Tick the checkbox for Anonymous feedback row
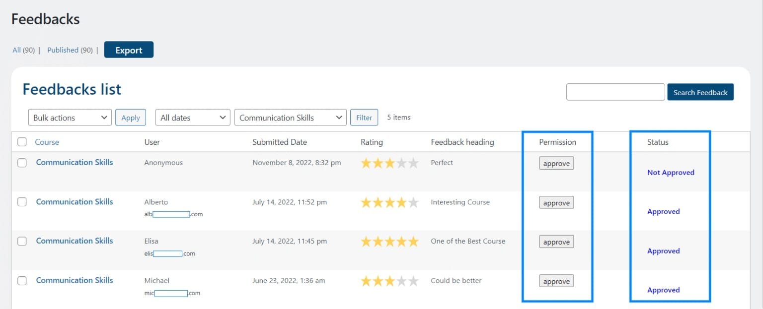The image size is (763, 309). [22, 163]
